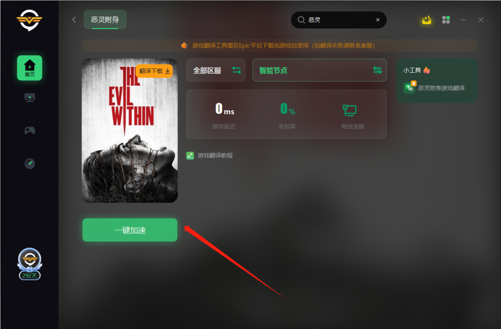This screenshot has width=501, height=329.
Task: Clear the search box with x
Action: pos(378,20)
